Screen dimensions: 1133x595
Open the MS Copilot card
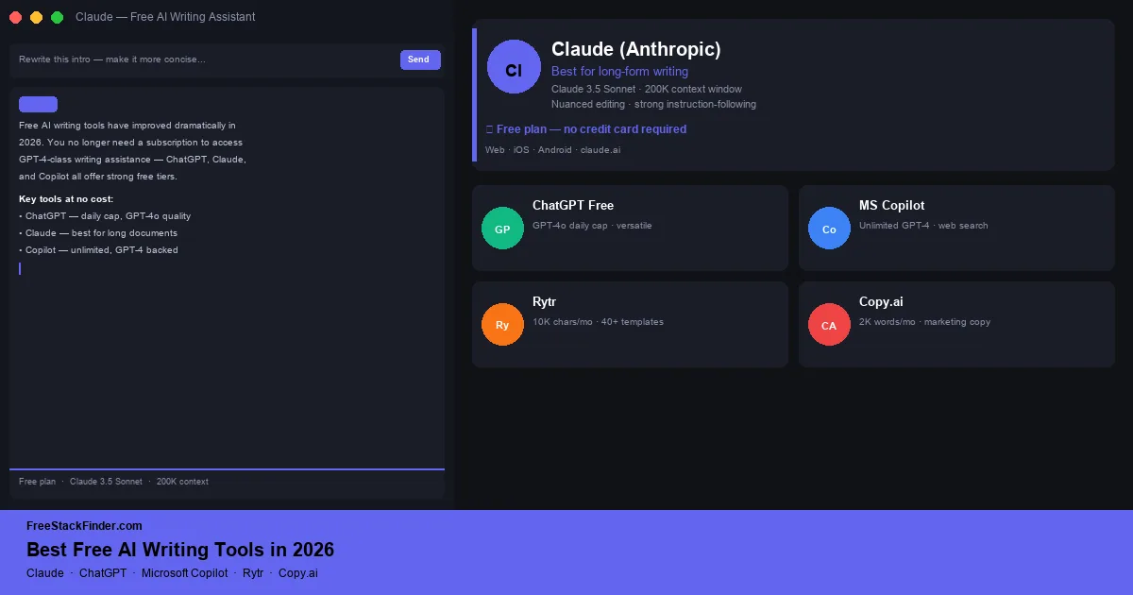tap(956, 228)
